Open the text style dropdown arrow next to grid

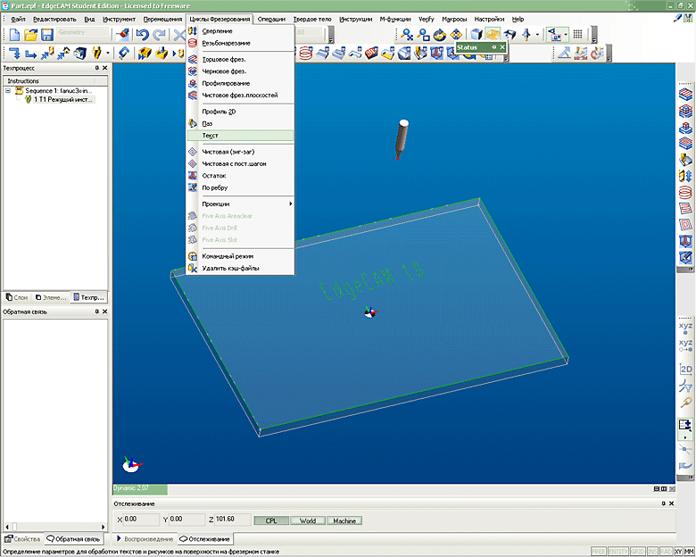[x=566, y=35]
